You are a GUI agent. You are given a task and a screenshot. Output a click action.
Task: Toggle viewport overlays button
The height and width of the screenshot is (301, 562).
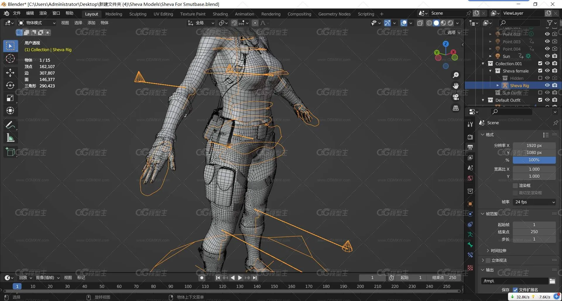click(404, 23)
